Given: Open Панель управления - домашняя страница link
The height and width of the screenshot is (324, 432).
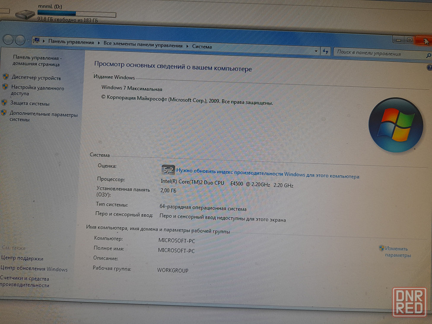Looking at the screenshot, I should coord(36,61).
